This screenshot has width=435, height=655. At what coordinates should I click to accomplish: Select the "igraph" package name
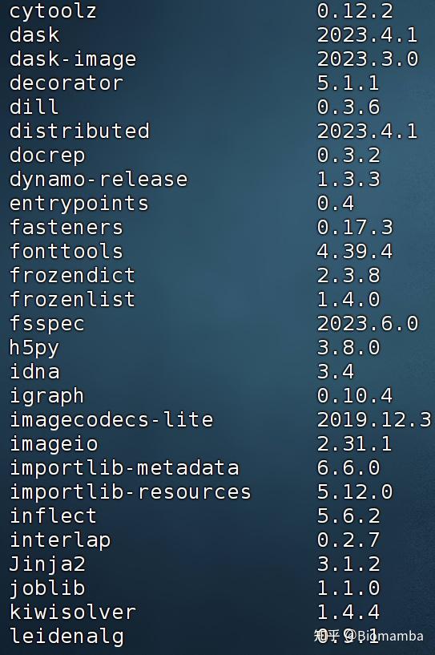click(x=46, y=396)
